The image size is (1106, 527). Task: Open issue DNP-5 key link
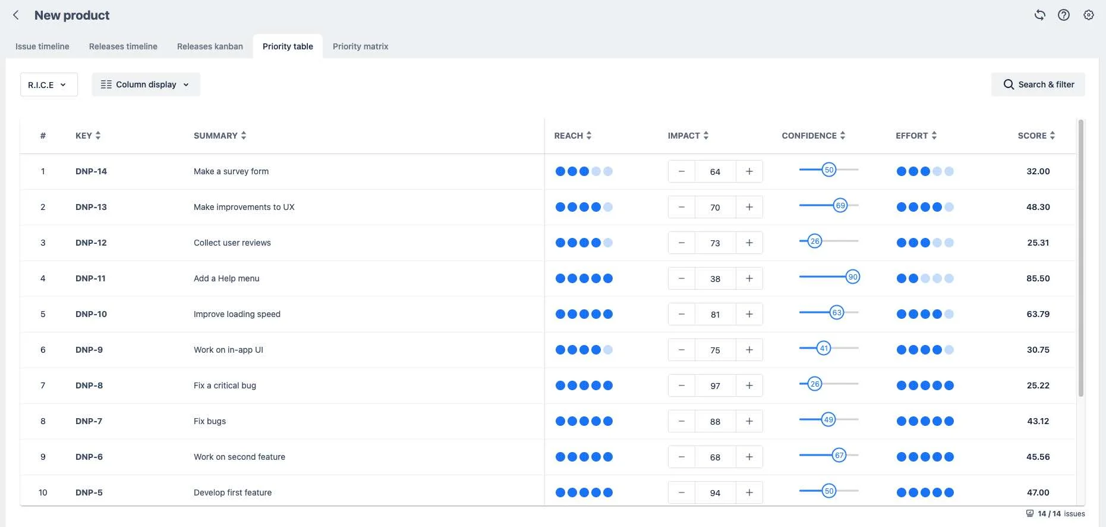[89, 493]
